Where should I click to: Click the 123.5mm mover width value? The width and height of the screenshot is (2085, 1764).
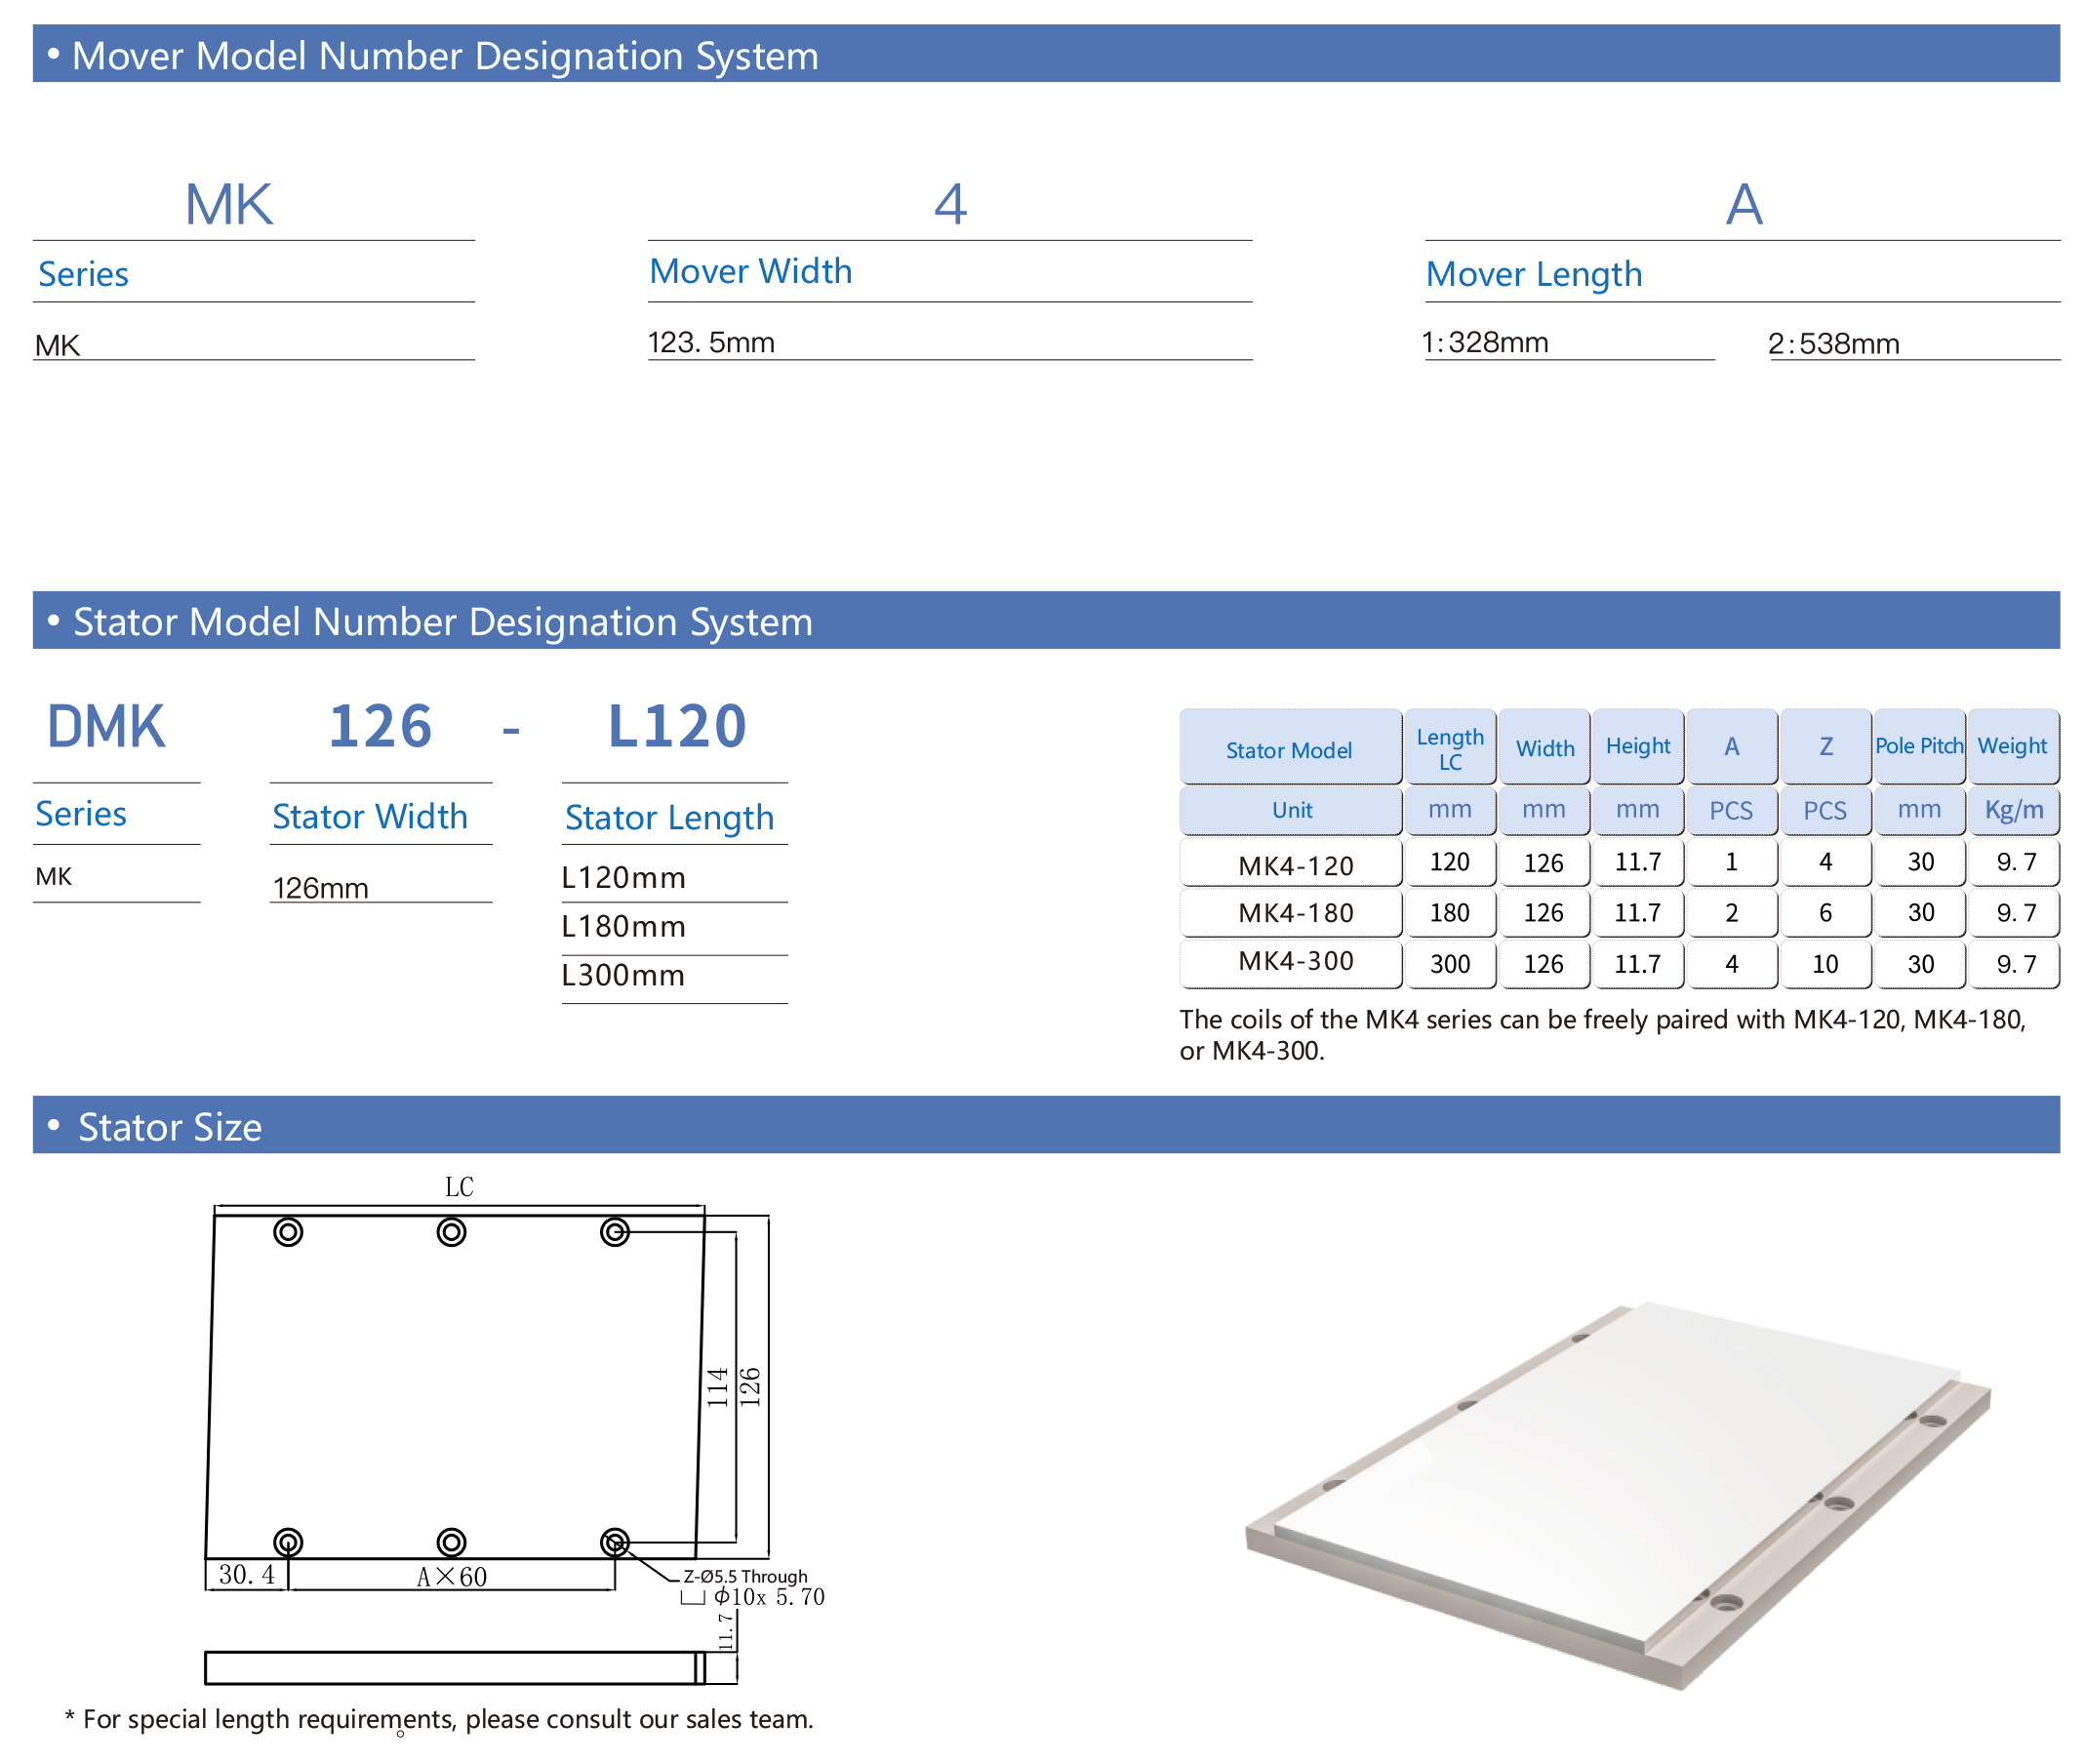[x=711, y=343]
